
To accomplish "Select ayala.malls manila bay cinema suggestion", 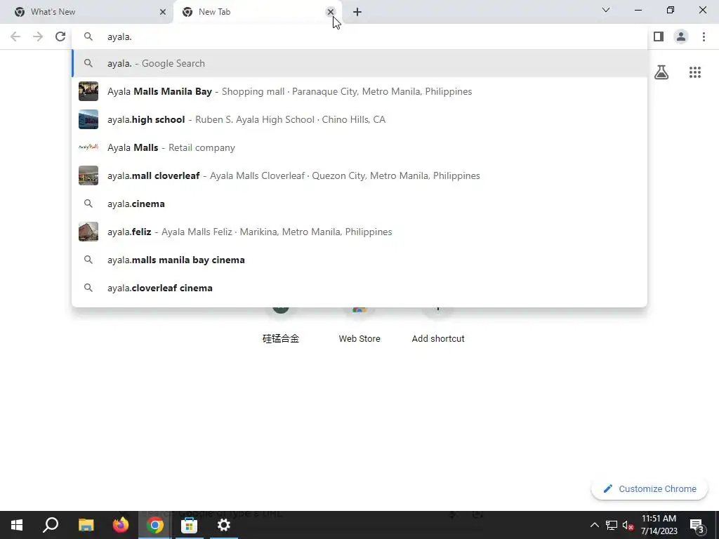I will point(359,260).
